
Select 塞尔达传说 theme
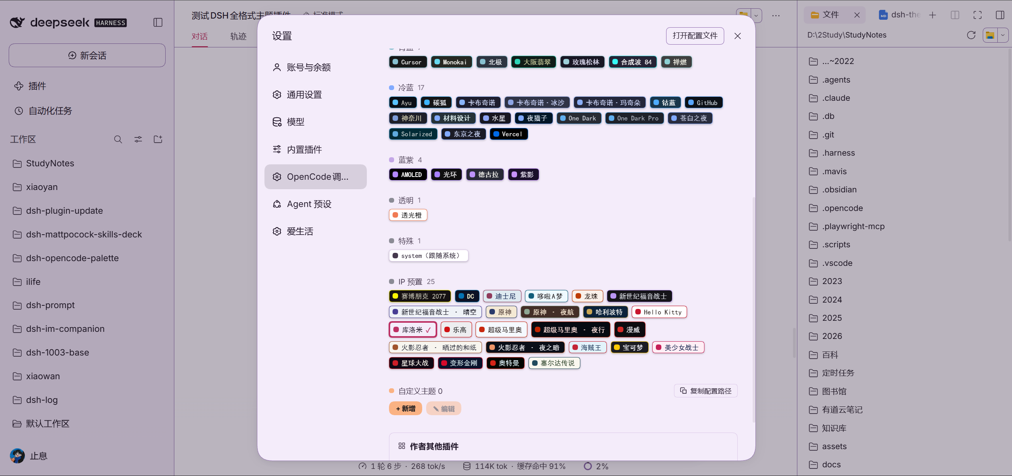pyautogui.click(x=554, y=363)
